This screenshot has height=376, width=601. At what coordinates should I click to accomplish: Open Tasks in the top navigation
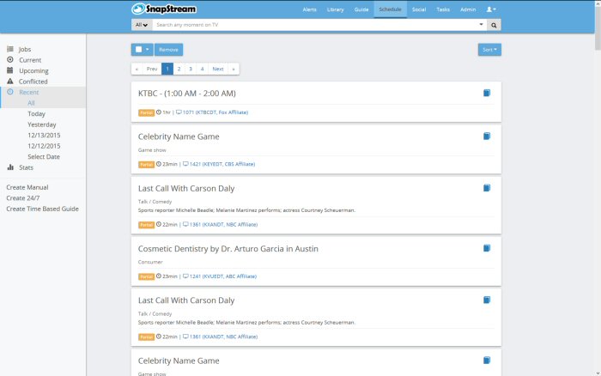[443, 9]
